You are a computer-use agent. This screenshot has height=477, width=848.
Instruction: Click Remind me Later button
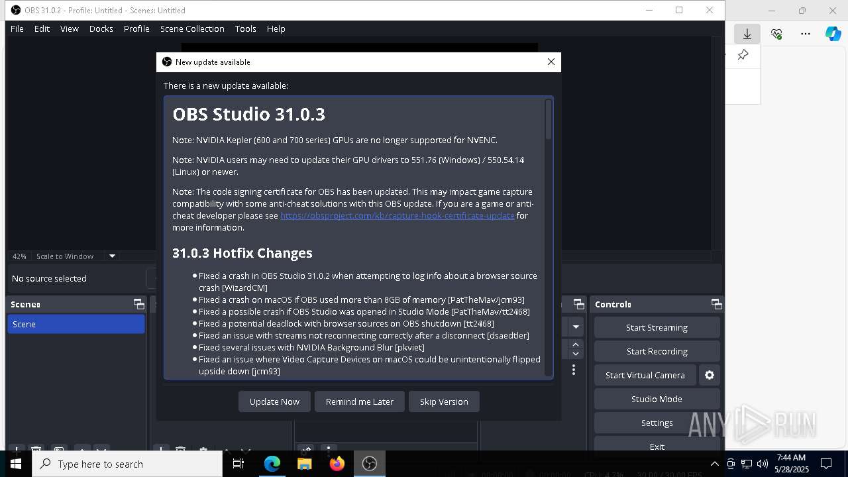(x=360, y=401)
